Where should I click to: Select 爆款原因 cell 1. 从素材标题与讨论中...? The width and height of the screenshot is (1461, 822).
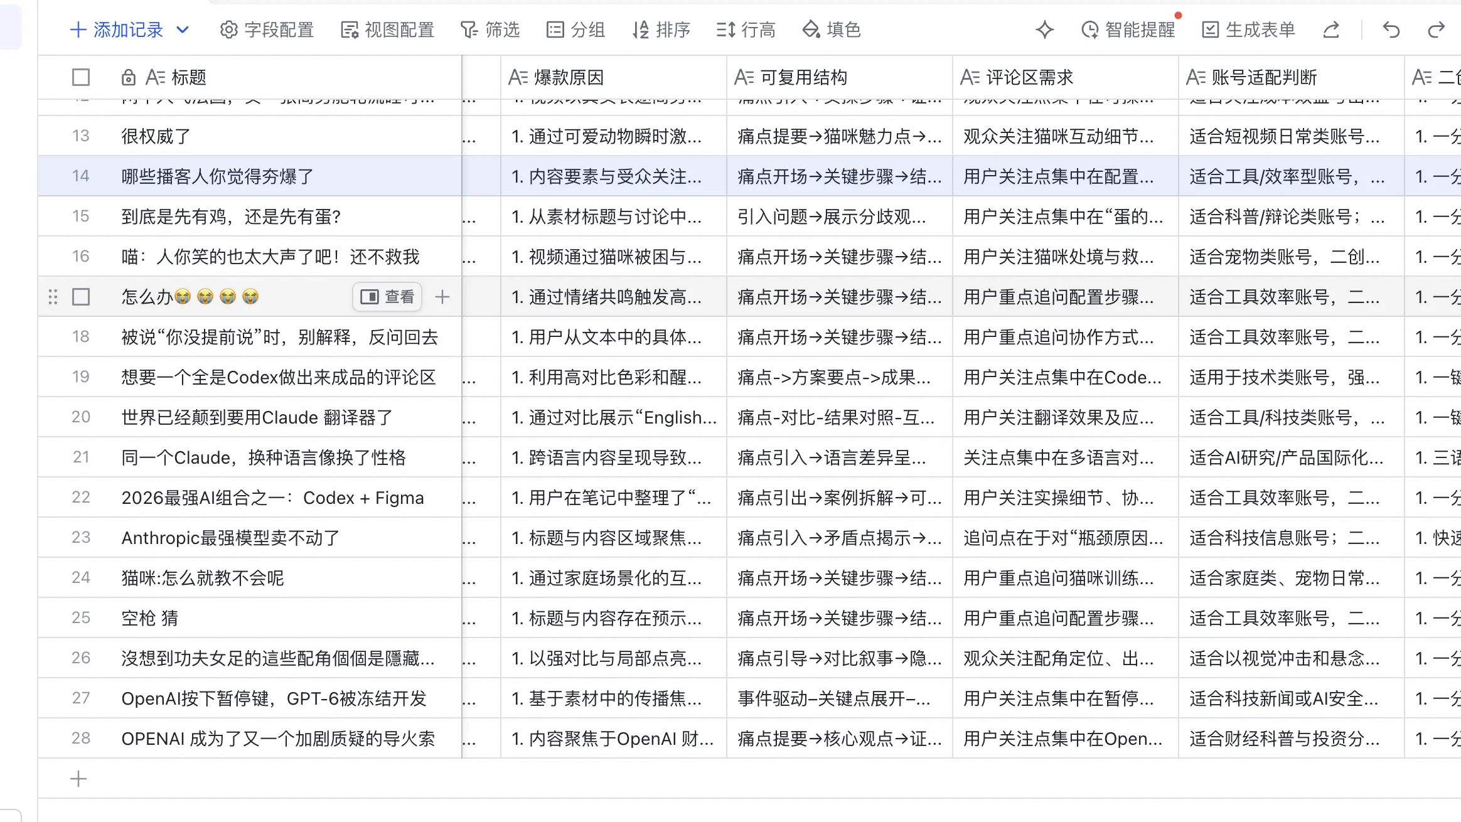coord(613,216)
